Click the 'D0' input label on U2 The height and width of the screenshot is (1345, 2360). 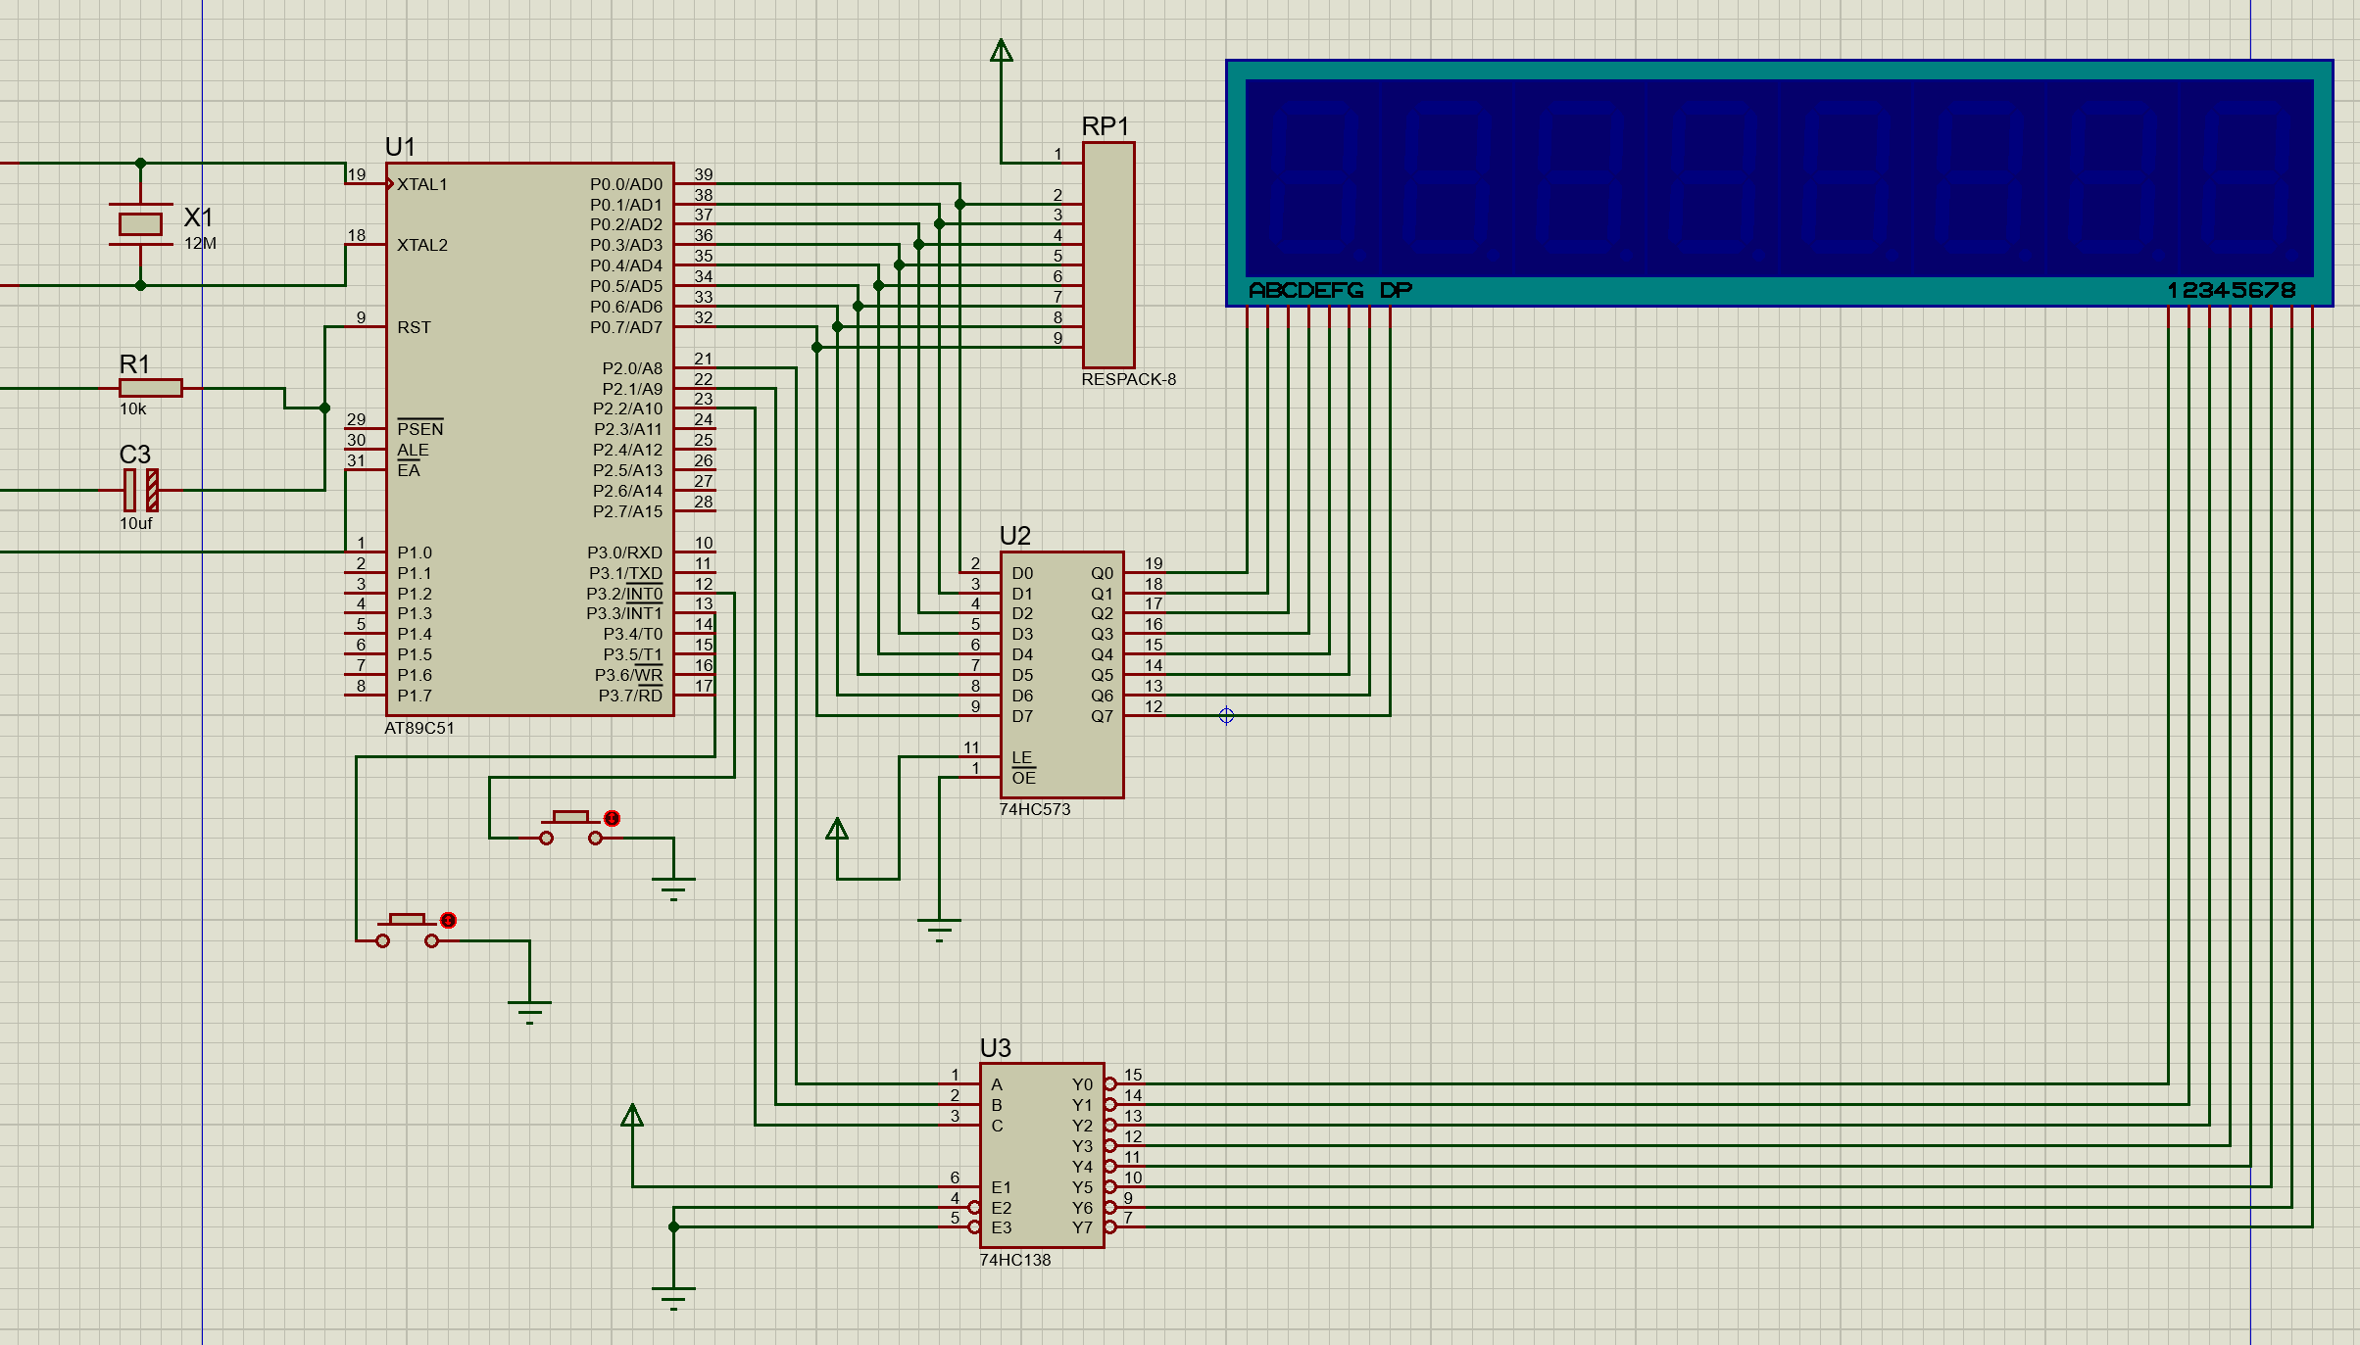pyautogui.click(x=1022, y=573)
